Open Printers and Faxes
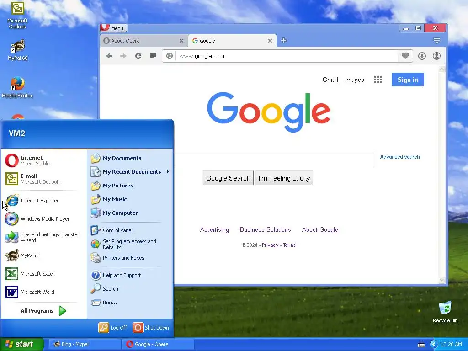468x351 pixels. click(130, 258)
